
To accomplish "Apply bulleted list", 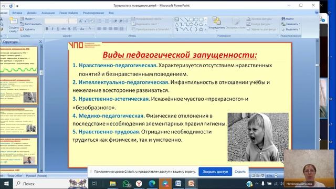I will pos(99,21).
